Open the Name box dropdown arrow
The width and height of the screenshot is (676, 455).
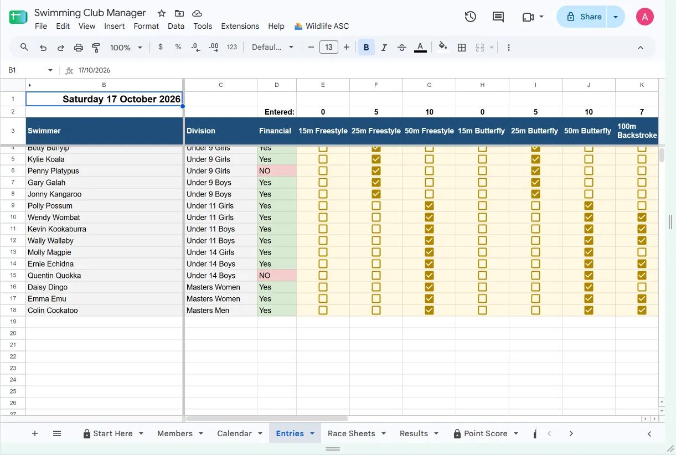pyautogui.click(x=50, y=70)
